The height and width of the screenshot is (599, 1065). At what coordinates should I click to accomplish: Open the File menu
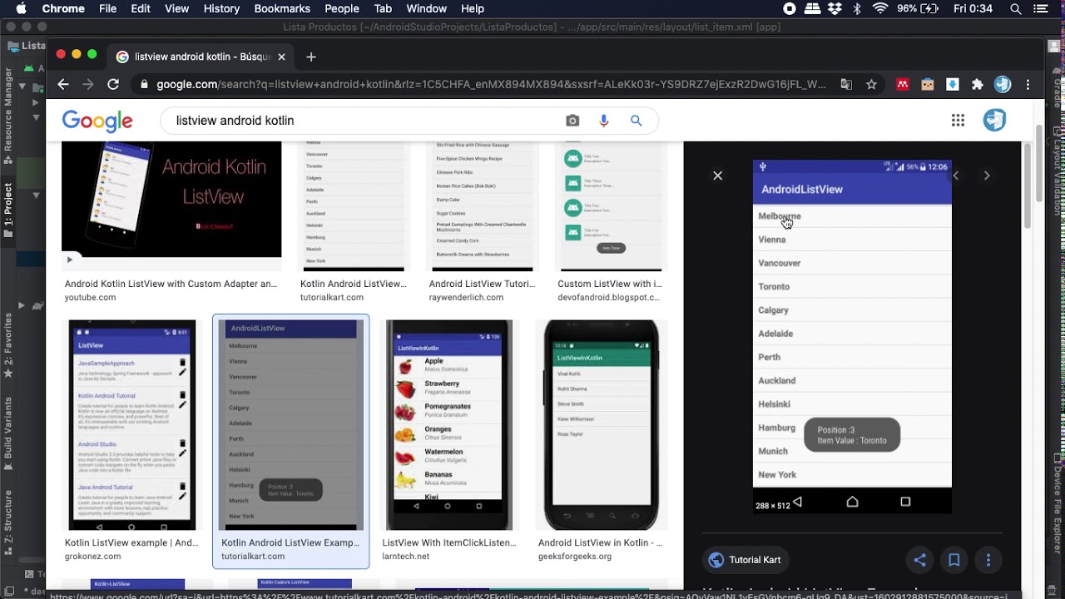tap(107, 8)
